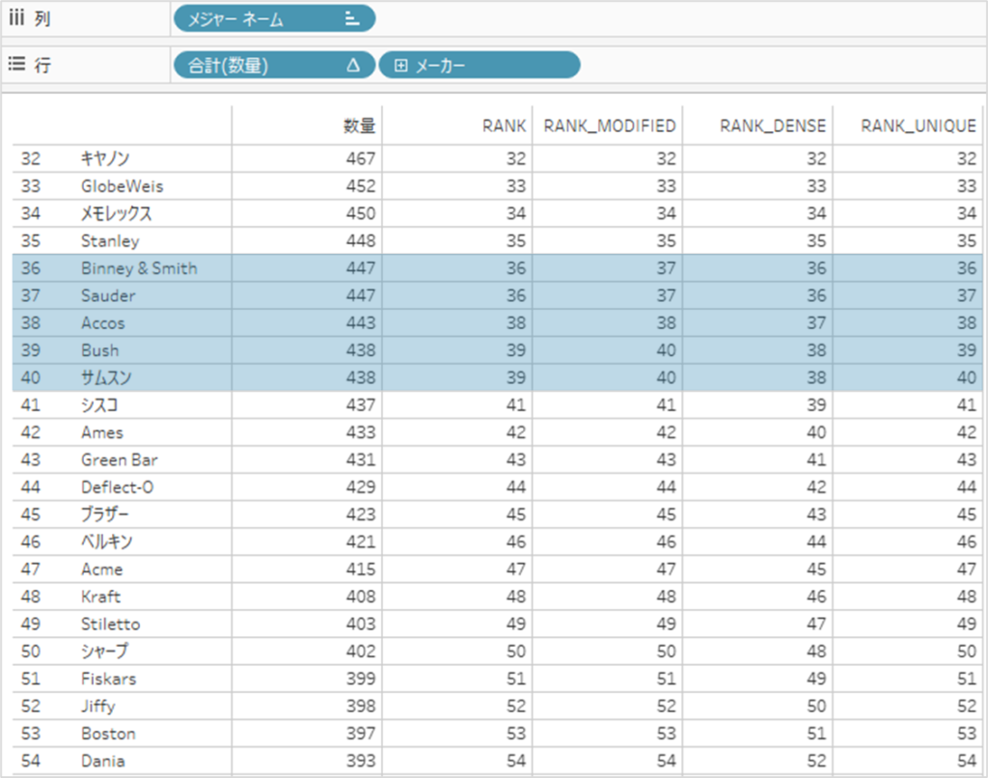The image size is (988, 778).
Task: Select the Fiskars row label
Action: click(108, 679)
